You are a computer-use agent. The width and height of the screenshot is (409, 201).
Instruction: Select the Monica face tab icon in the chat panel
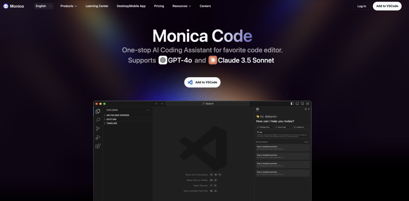click(258, 109)
